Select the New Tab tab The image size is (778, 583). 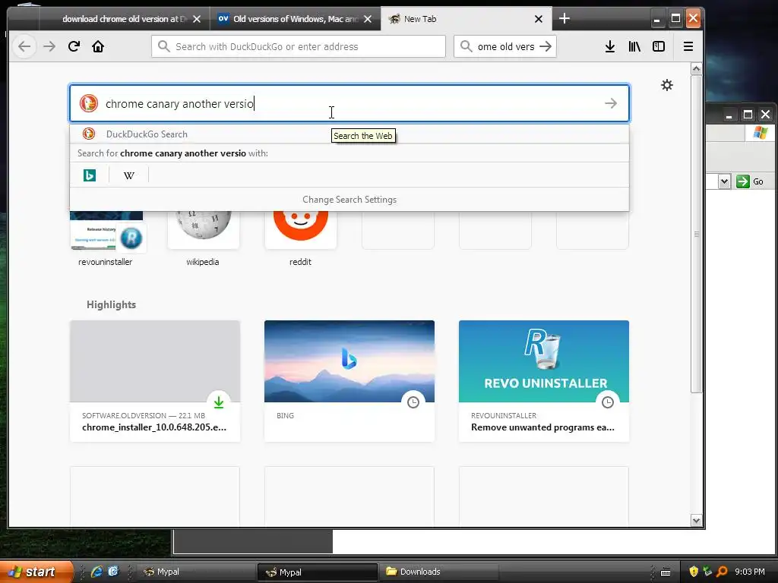(x=466, y=19)
